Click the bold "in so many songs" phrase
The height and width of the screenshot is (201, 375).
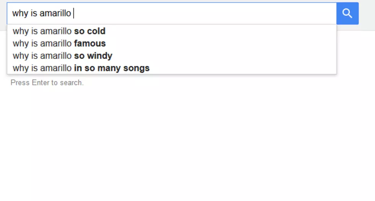[112, 68]
